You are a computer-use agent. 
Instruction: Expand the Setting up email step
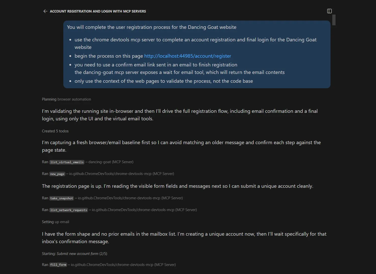click(55, 222)
